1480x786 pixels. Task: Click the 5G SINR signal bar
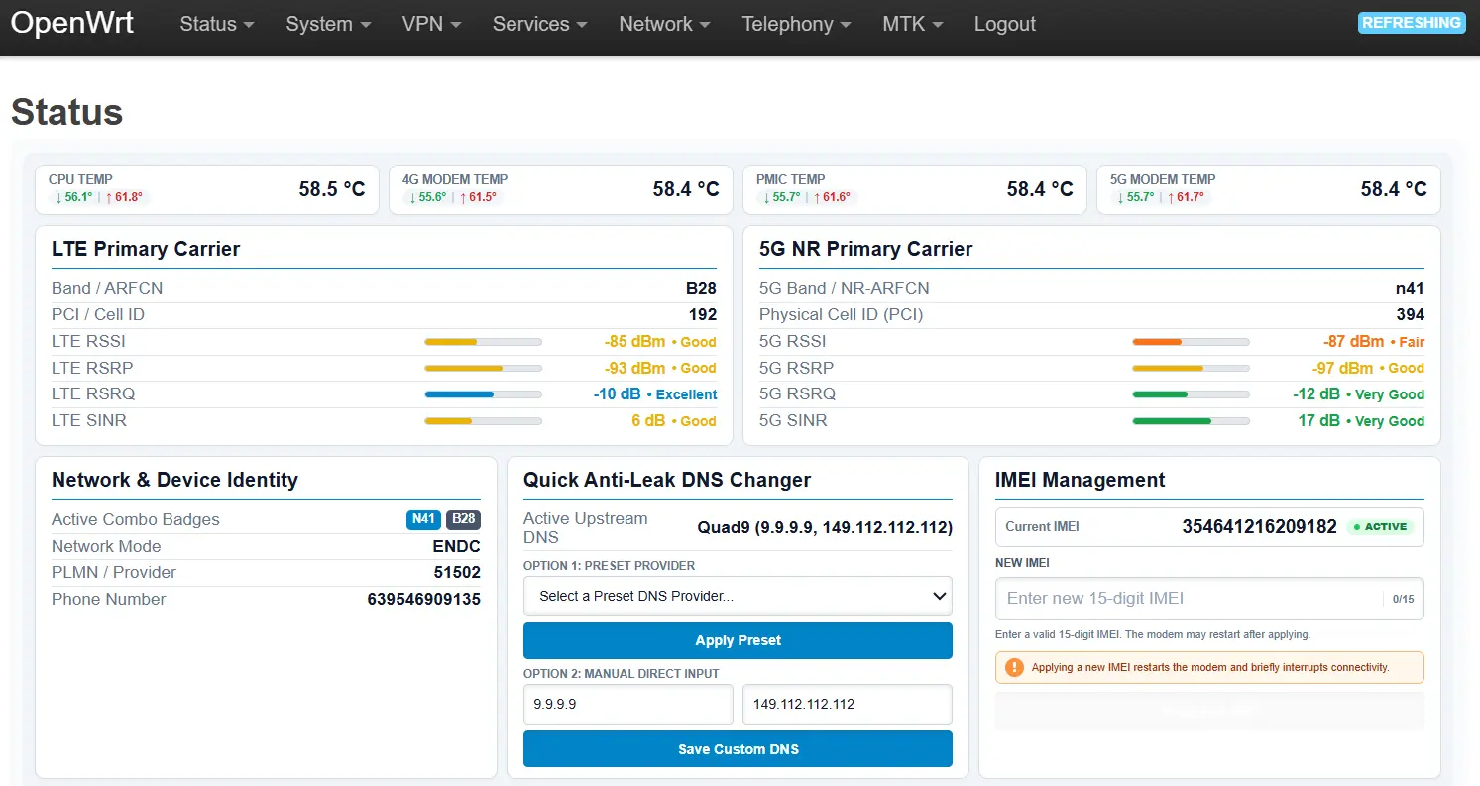(1192, 421)
